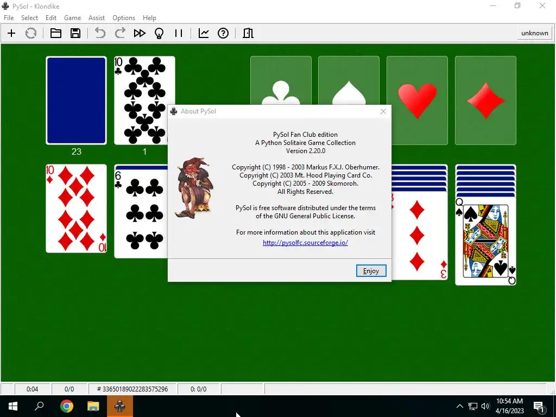Screen dimensions: 556x417
Task: Click the network tray icon
Action: (x=473, y=406)
